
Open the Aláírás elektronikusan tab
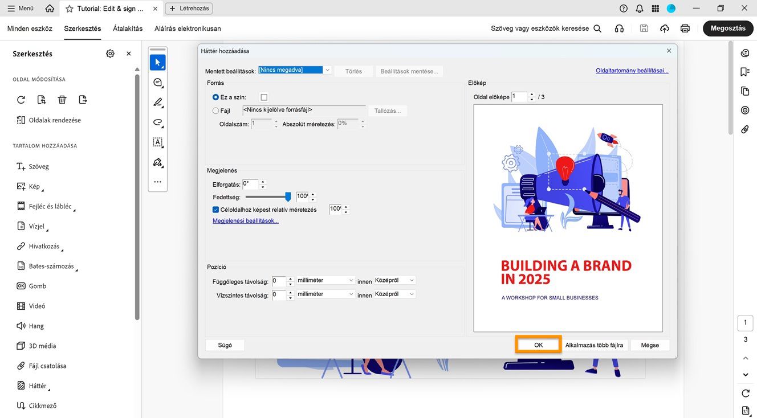click(188, 28)
